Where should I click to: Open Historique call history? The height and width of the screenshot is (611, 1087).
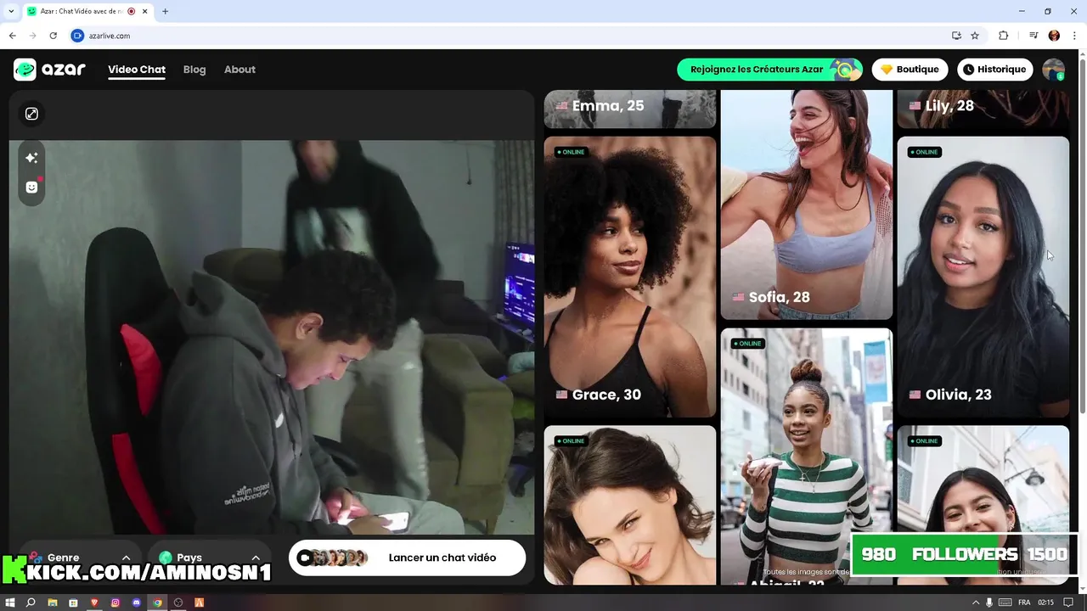994,70
